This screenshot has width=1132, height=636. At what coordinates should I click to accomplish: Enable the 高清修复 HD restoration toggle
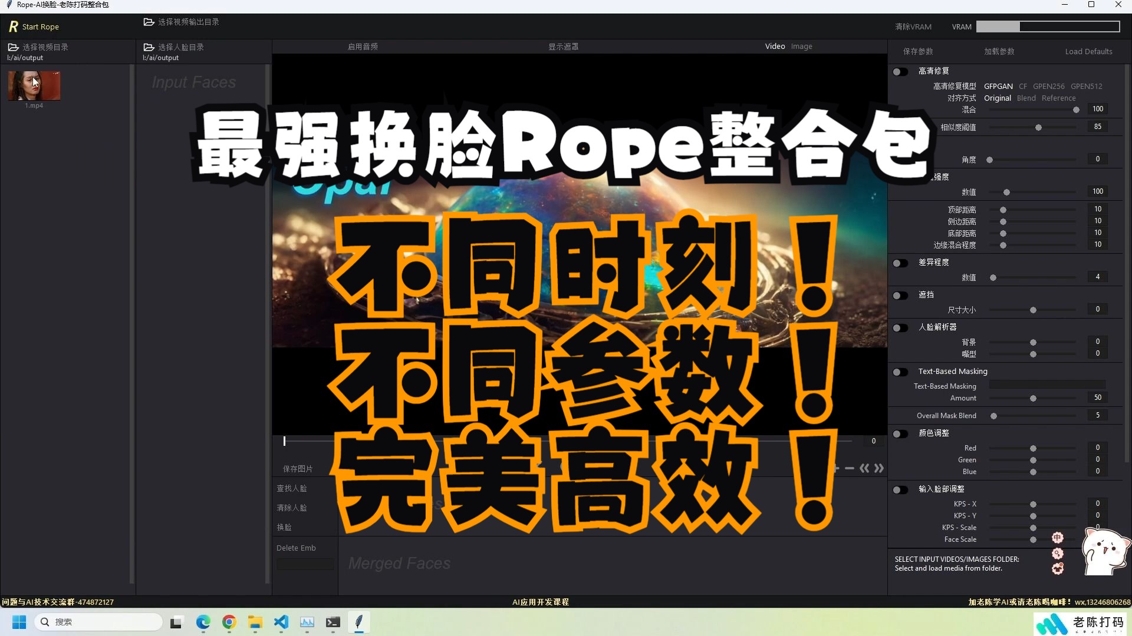pyautogui.click(x=900, y=71)
